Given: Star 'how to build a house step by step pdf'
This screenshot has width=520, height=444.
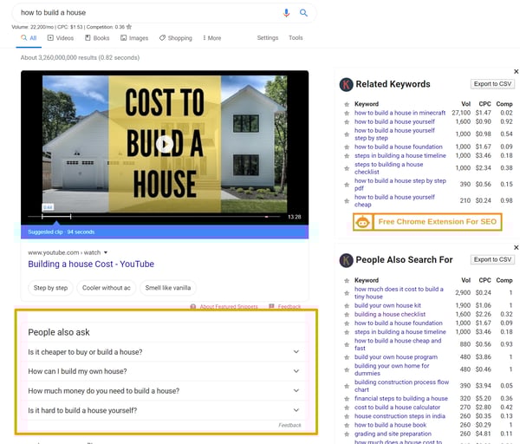Looking at the screenshot, I should point(347,185).
